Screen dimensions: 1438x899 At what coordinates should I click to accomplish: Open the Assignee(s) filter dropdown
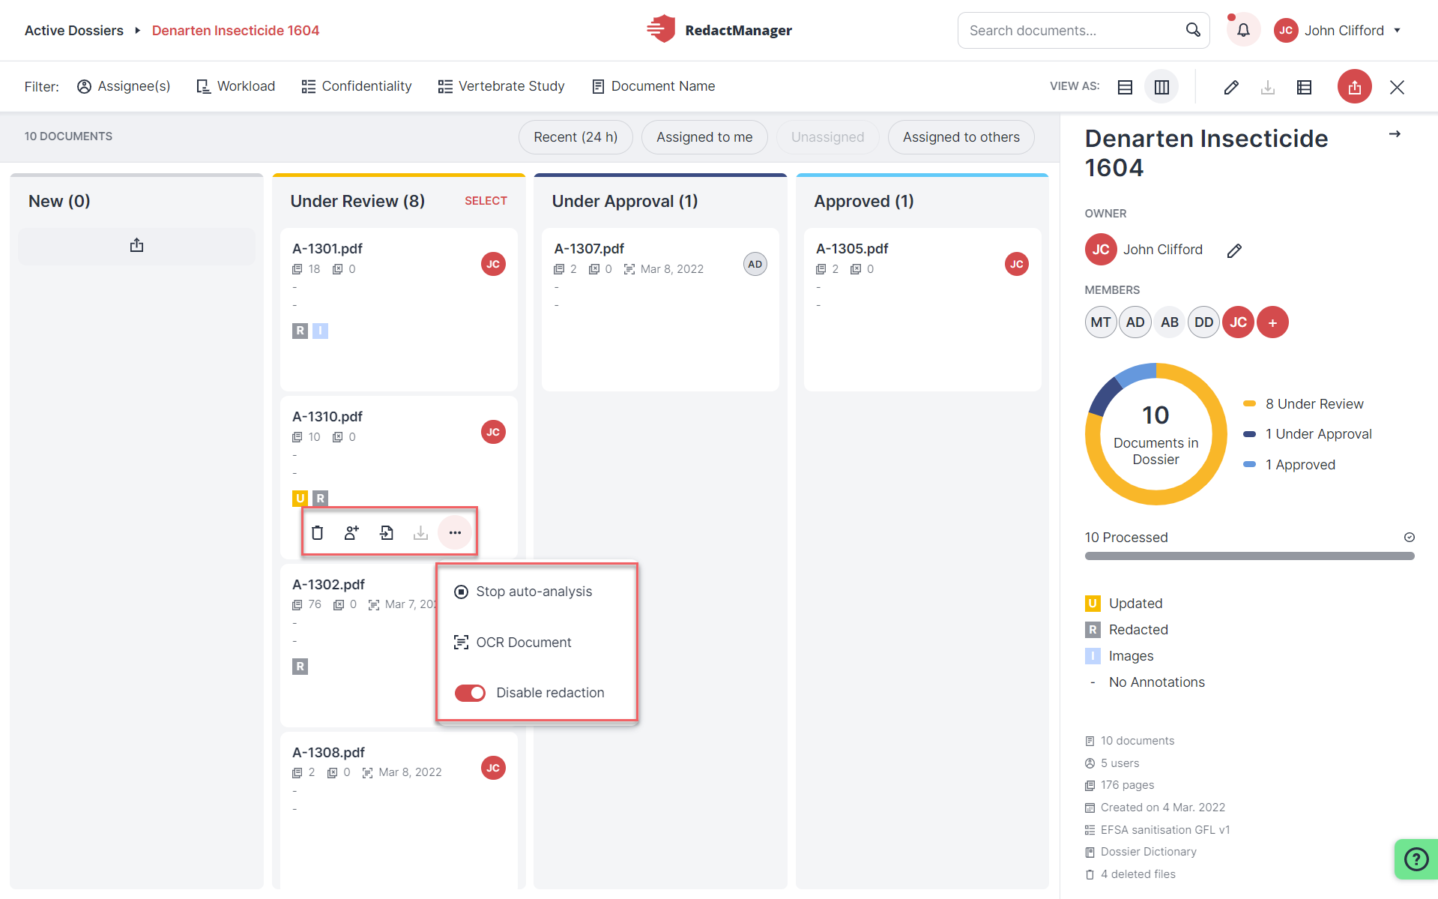[124, 86]
